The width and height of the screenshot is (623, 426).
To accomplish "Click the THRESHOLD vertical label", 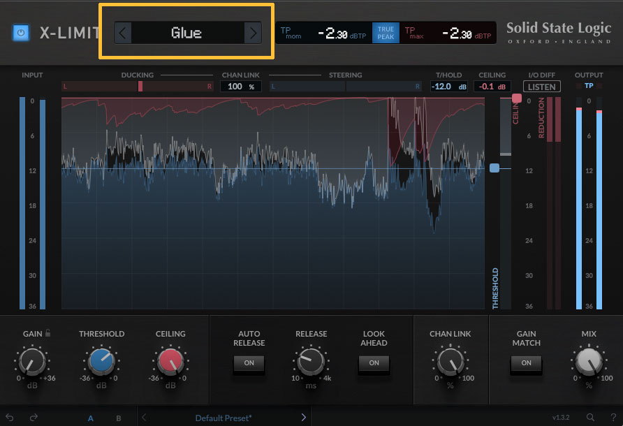I will coord(495,288).
